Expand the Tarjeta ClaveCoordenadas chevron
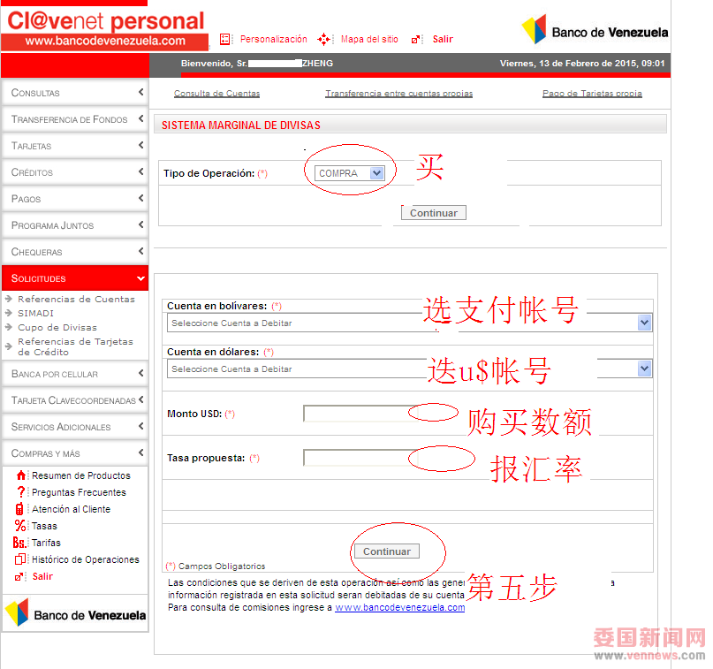 click(141, 399)
